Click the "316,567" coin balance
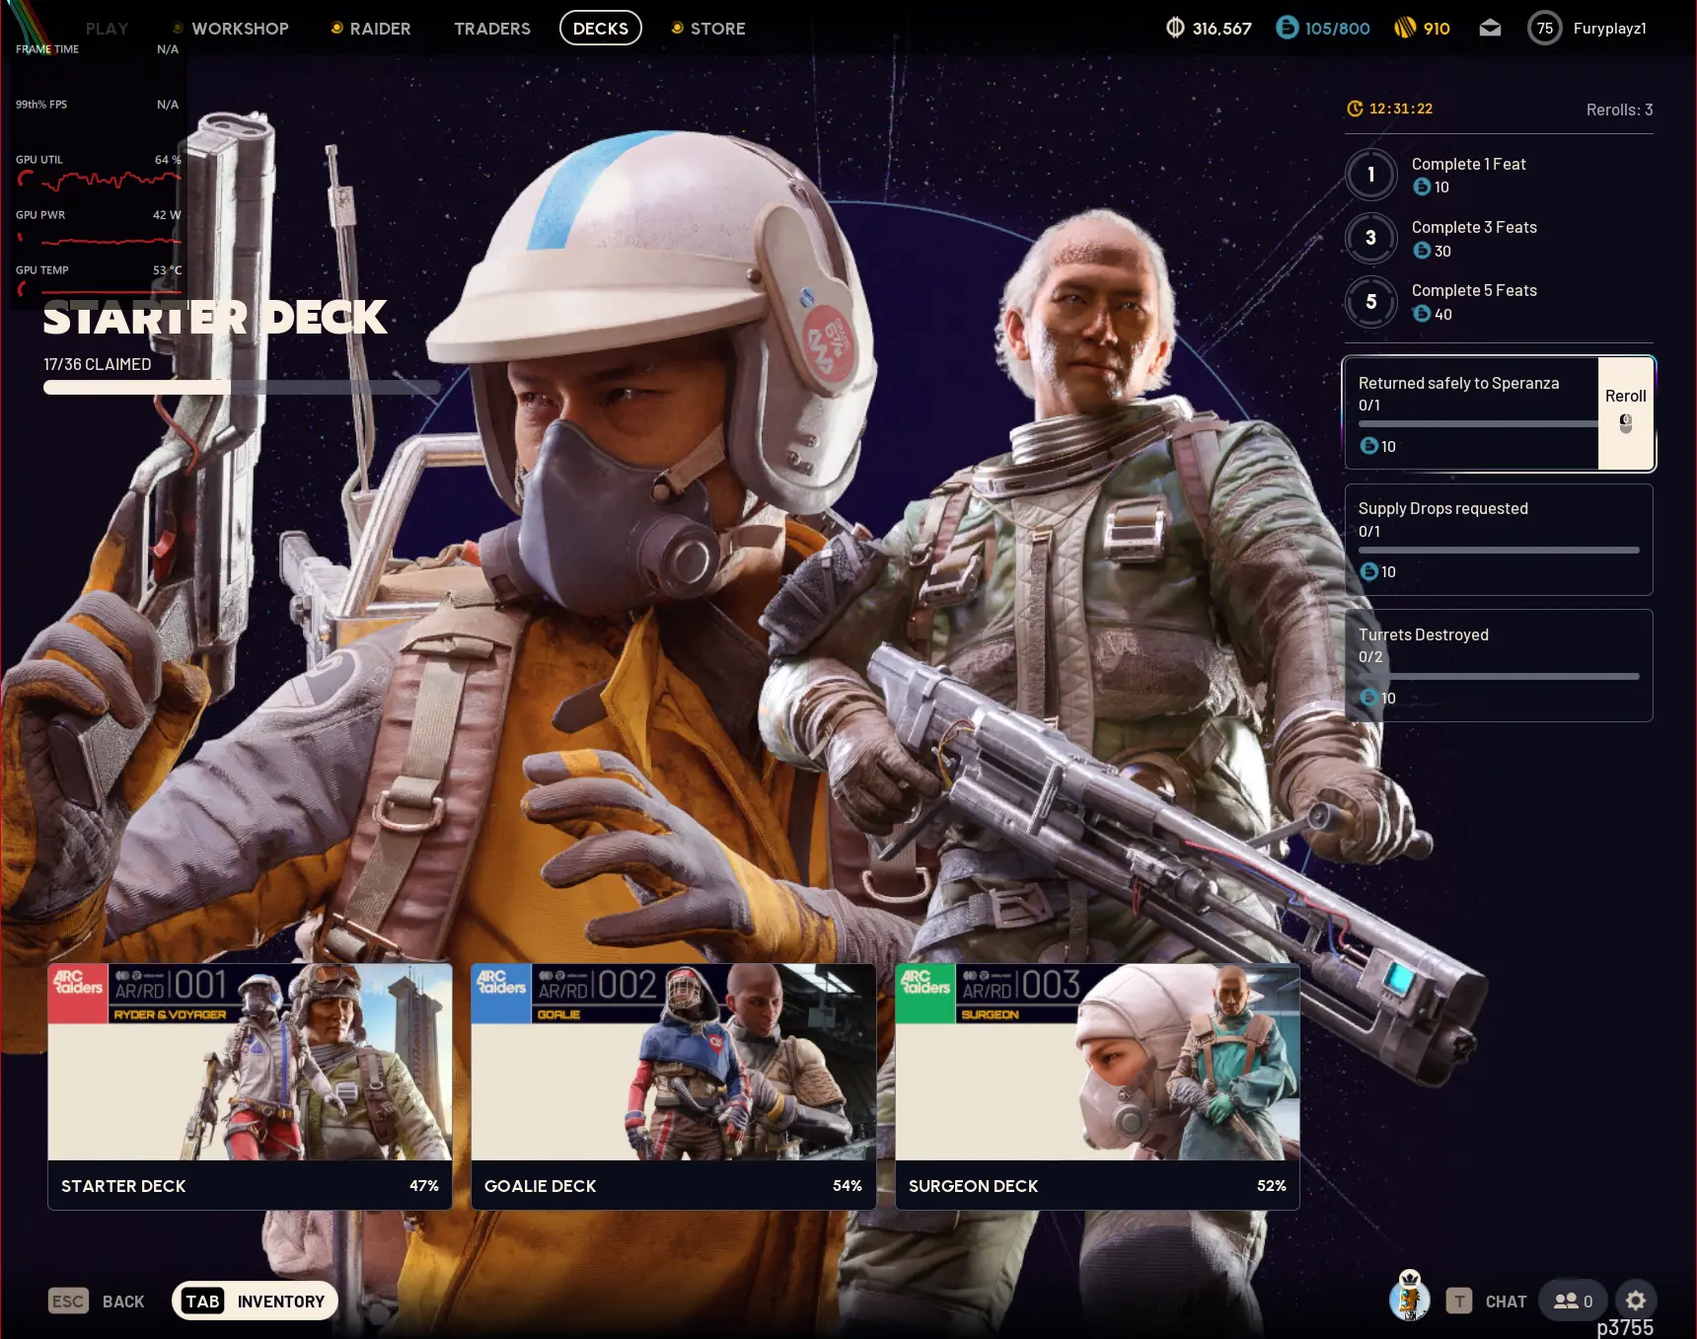The image size is (1697, 1339). 1221,29
